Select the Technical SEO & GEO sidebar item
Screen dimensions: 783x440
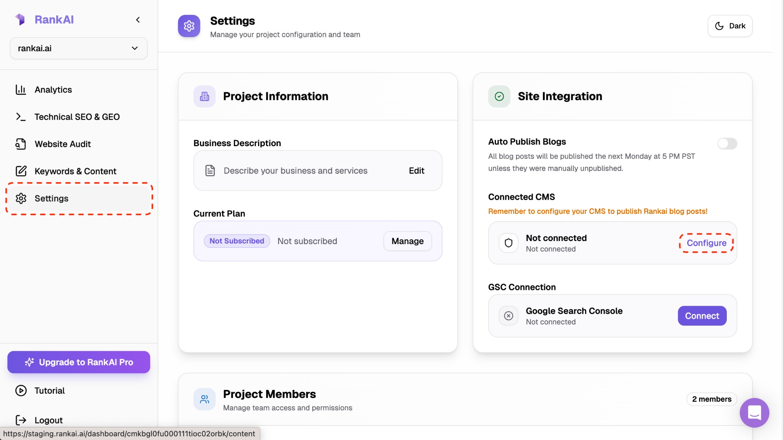pyautogui.click(x=77, y=117)
